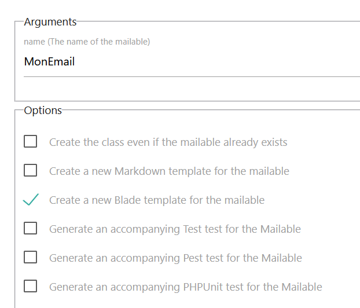The width and height of the screenshot is (360, 308).
Task: Click 'Generate an accompanying Test test' label
Action: click(175, 229)
